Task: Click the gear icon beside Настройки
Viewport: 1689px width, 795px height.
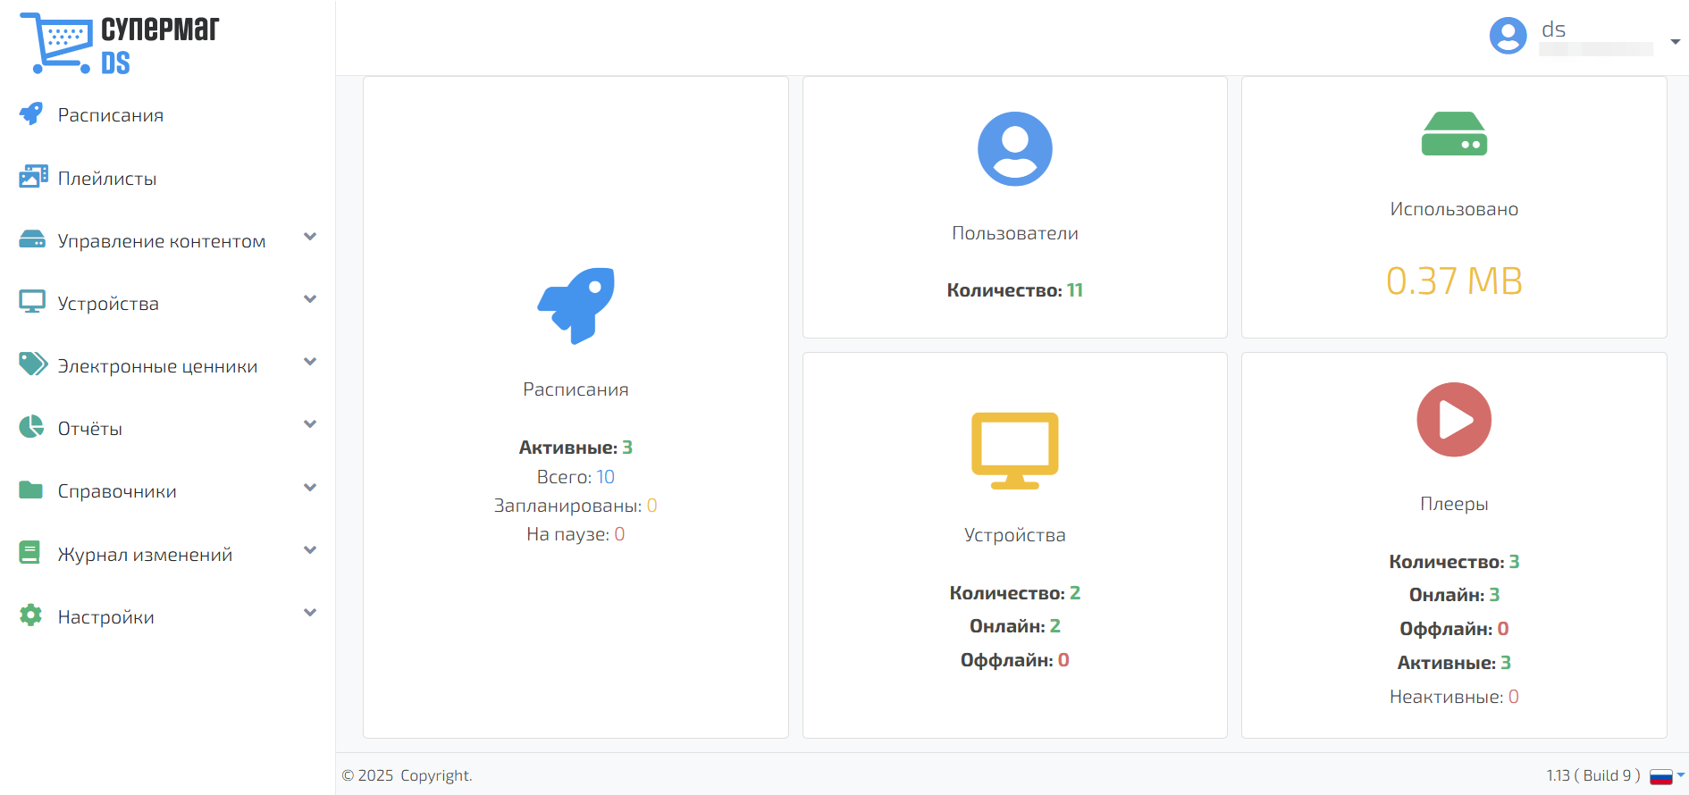Action: [30, 615]
